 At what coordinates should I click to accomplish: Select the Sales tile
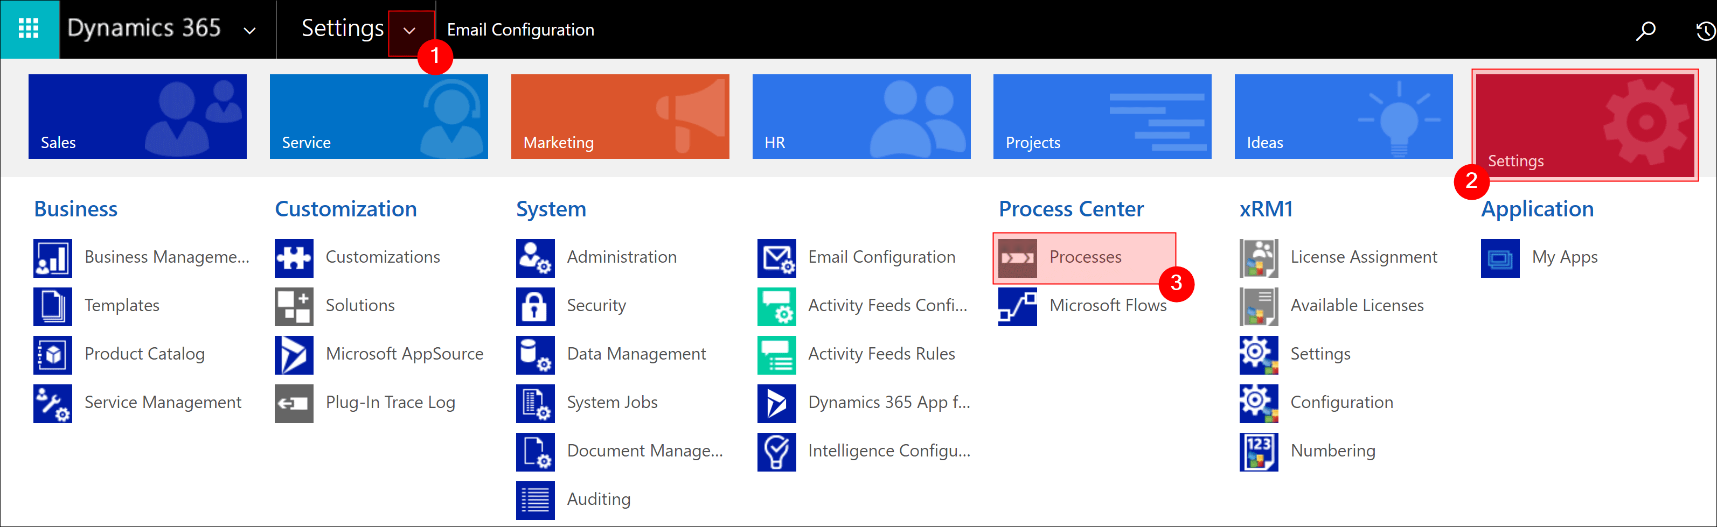tap(137, 116)
